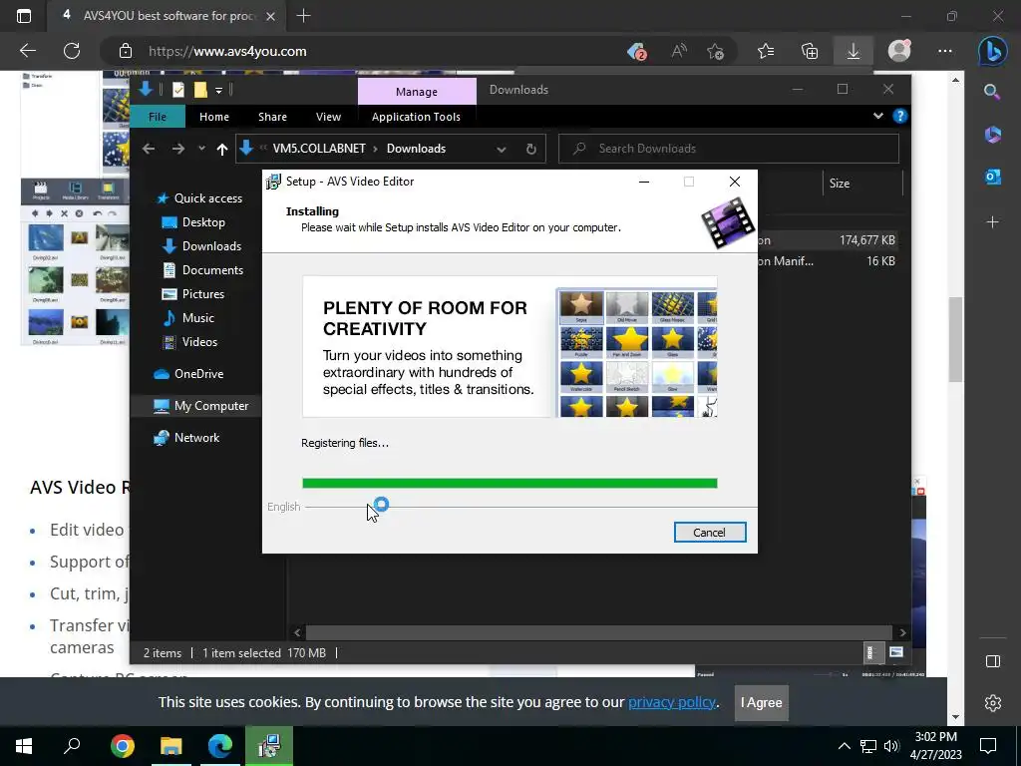This screenshot has width=1021, height=766.
Task: Open Action Center notifications icon
Action: (x=988, y=746)
